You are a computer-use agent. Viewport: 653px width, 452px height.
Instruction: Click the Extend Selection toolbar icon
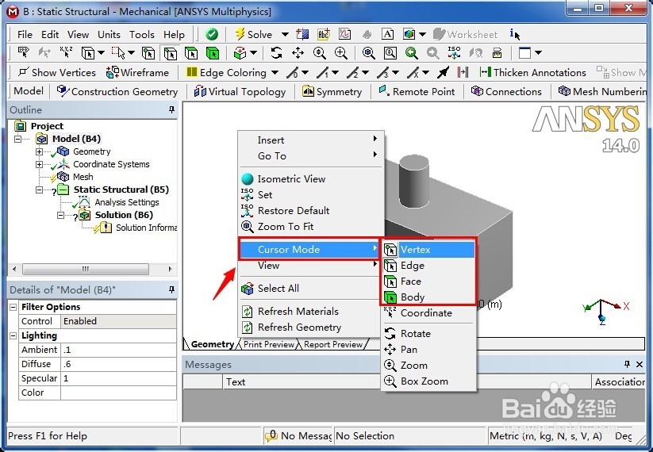click(238, 53)
